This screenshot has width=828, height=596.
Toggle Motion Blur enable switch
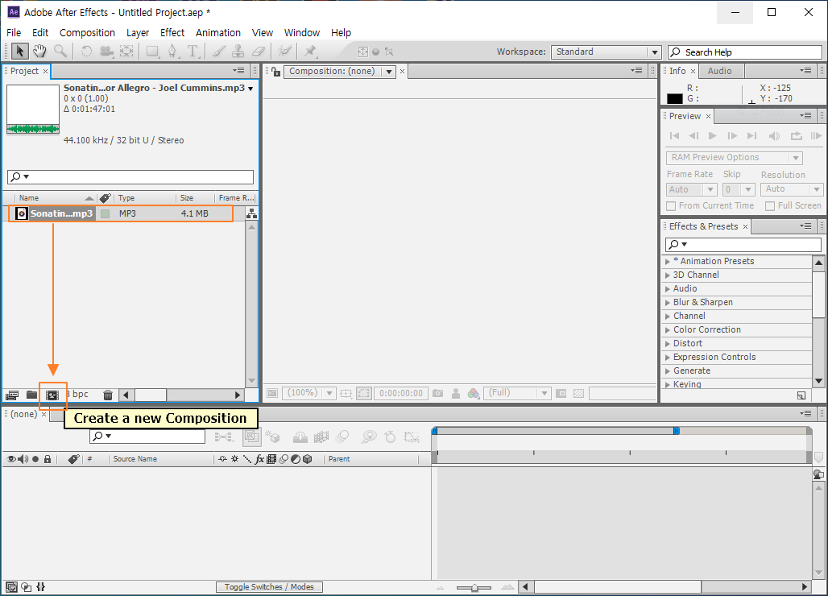tap(342, 437)
